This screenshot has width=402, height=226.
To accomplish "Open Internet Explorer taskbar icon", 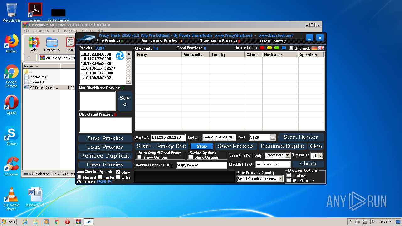I will pyautogui.click(x=25, y=222).
